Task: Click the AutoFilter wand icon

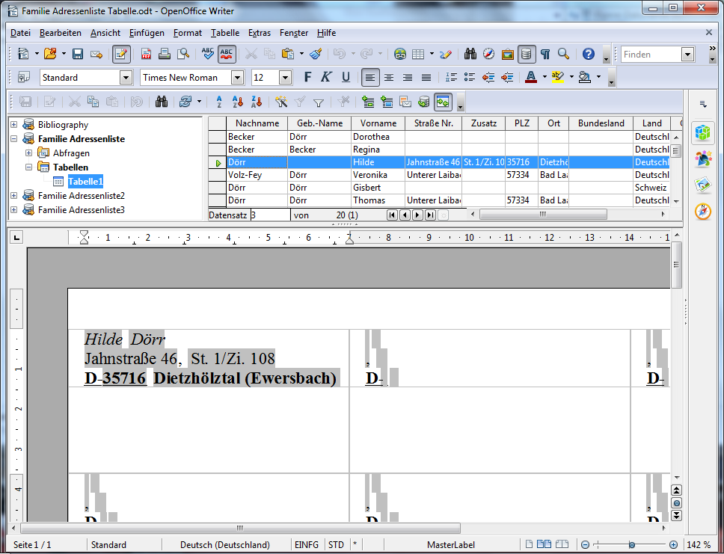Action: pyautogui.click(x=281, y=102)
